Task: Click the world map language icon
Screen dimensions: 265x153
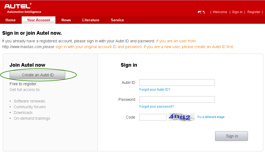Action: tap(201, 12)
